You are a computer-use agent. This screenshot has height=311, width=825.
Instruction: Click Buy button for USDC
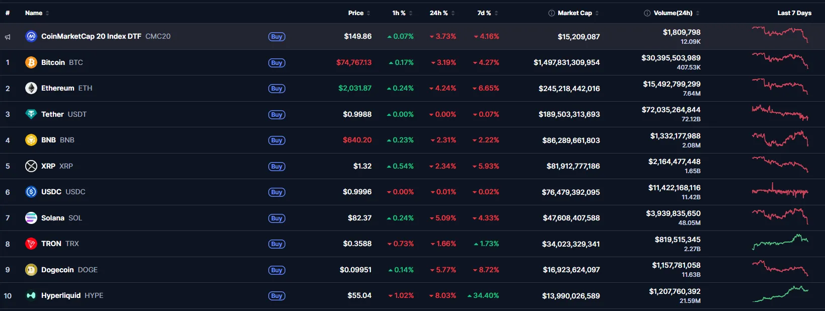coord(277,192)
